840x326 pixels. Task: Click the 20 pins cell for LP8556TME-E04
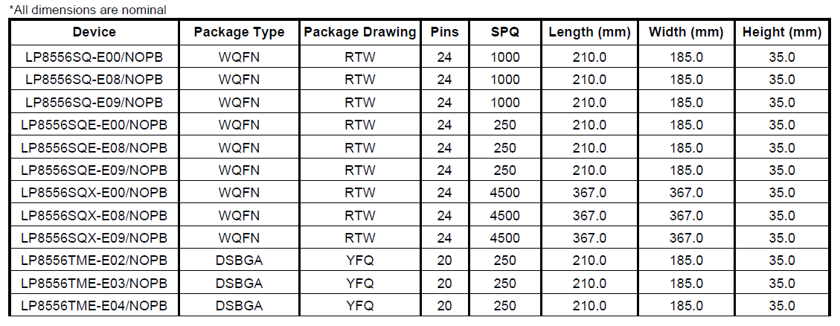445,306
